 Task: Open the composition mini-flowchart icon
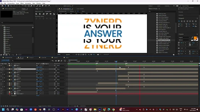(52, 61)
